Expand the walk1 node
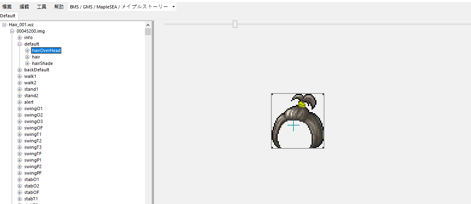471x204 pixels. pyautogui.click(x=19, y=77)
